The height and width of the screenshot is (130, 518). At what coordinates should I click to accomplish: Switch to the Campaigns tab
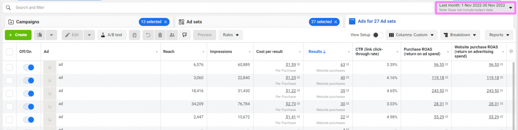coord(28,22)
